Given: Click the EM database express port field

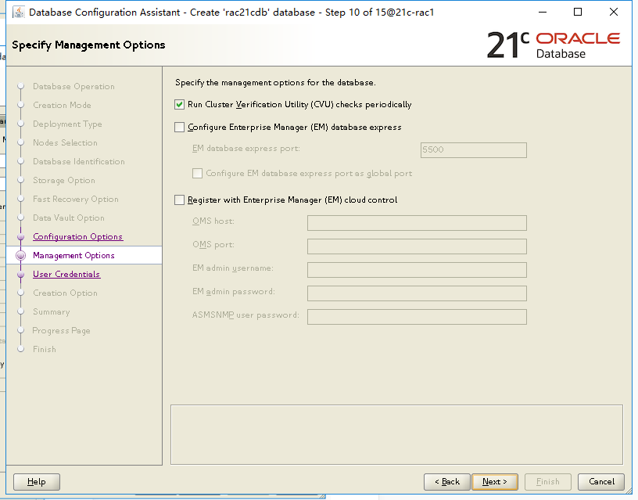Looking at the screenshot, I should click(474, 149).
